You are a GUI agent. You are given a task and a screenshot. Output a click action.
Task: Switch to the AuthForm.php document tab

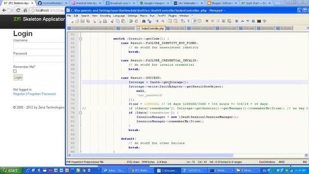(x=226, y=29)
